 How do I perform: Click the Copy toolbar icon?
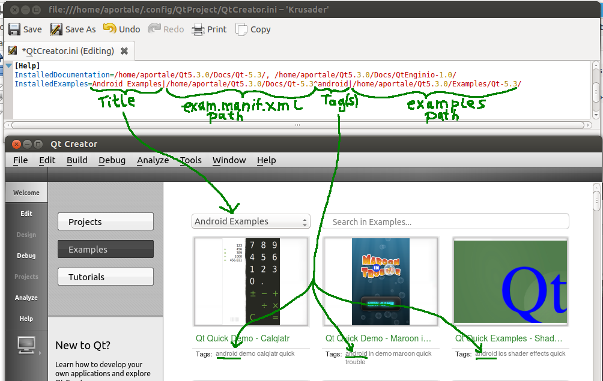pos(241,29)
